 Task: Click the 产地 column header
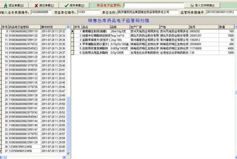pyautogui.click(x=174, y=27)
